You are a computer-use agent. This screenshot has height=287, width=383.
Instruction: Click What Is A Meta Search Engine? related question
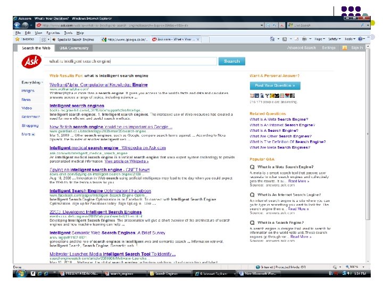click(279, 120)
